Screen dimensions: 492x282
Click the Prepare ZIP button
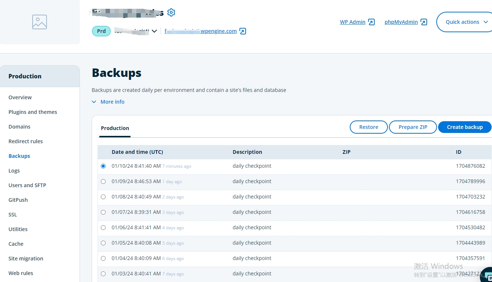413,127
